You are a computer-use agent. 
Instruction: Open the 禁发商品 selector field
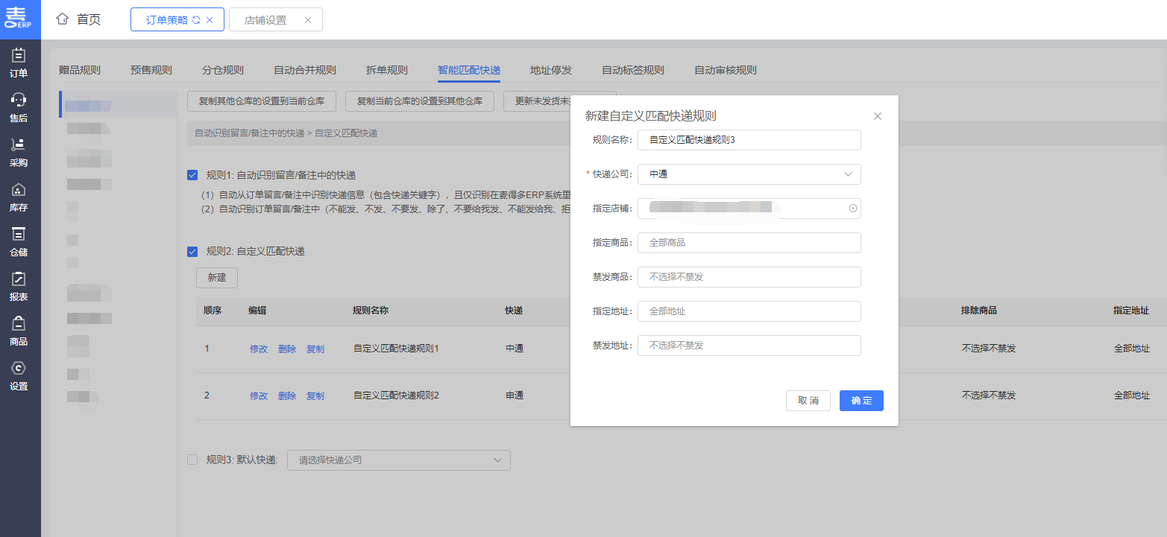749,277
